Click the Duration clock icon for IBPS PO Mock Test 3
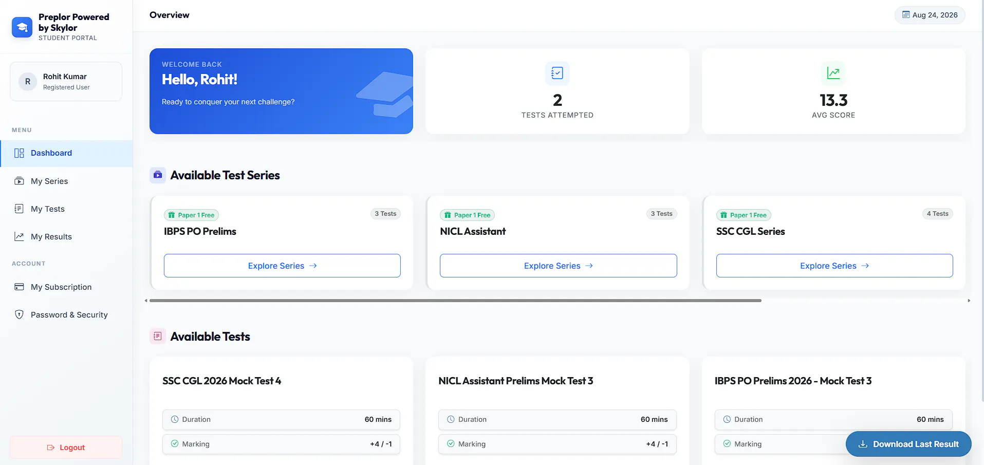Image resolution: width=984 pixels, height=465 pixels. click(x=727, y=419)
